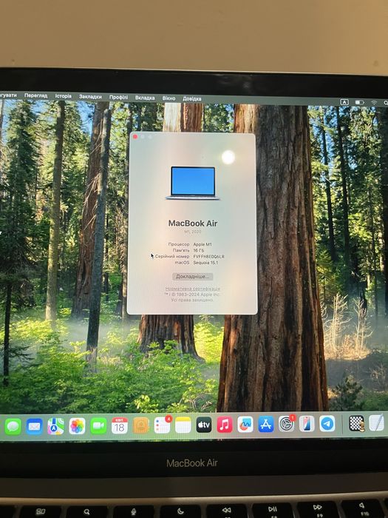The width and height of the screenshot is (388, 518).
Task: Open the Вікно menu
Action: tap(169, 98)
